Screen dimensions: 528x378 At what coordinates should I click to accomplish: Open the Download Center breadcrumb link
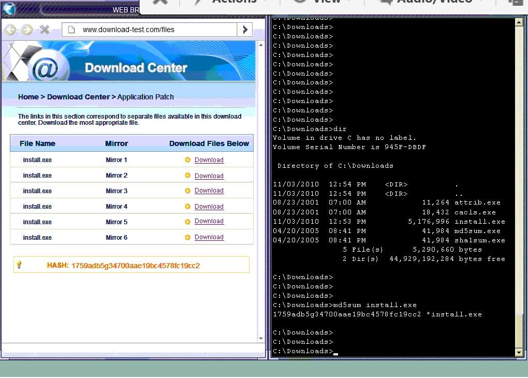(79, 97)
